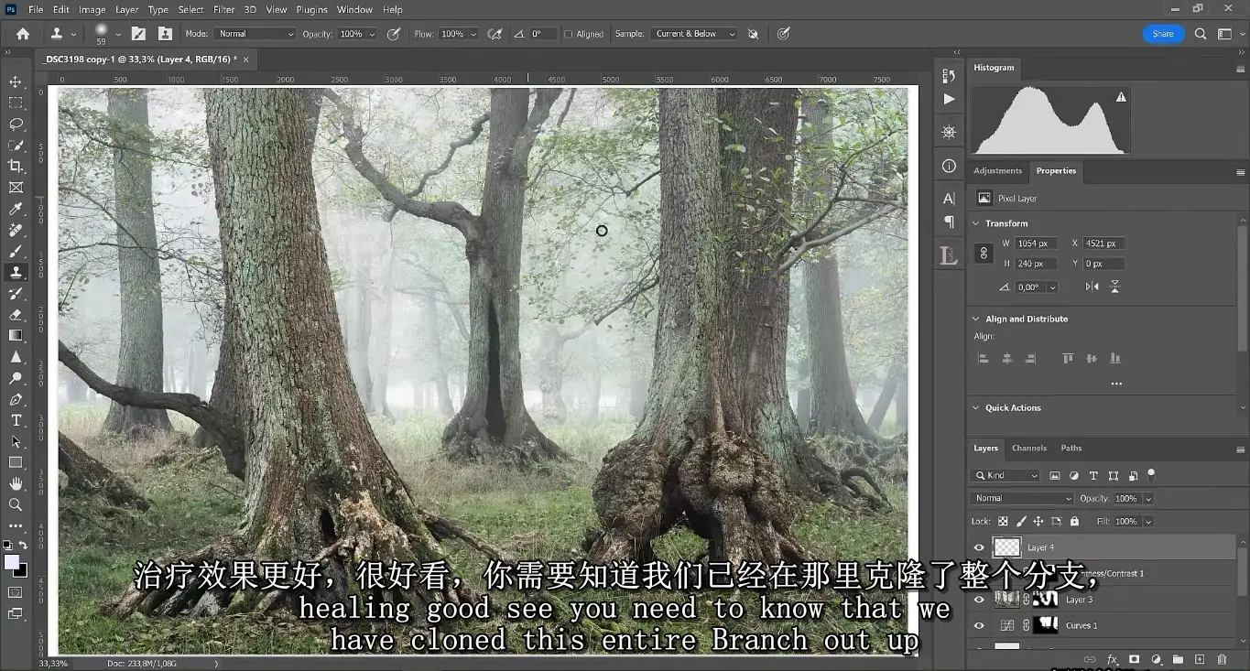
Task: Collapse the Quick Actions section
Action: 975,407
